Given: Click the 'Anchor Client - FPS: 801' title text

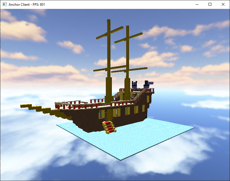Looking at the screenshot, I should (27, 5).
